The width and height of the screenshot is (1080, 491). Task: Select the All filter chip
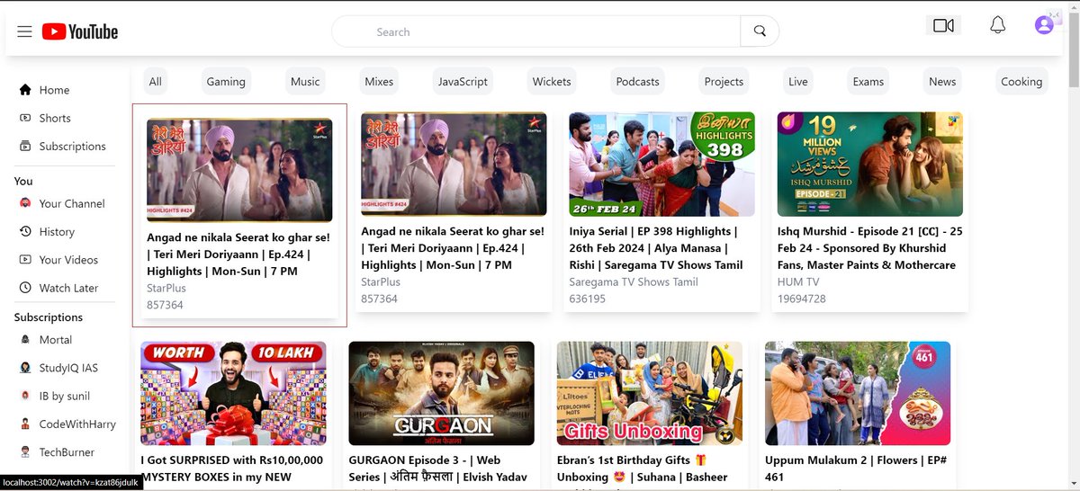[156, 81]
